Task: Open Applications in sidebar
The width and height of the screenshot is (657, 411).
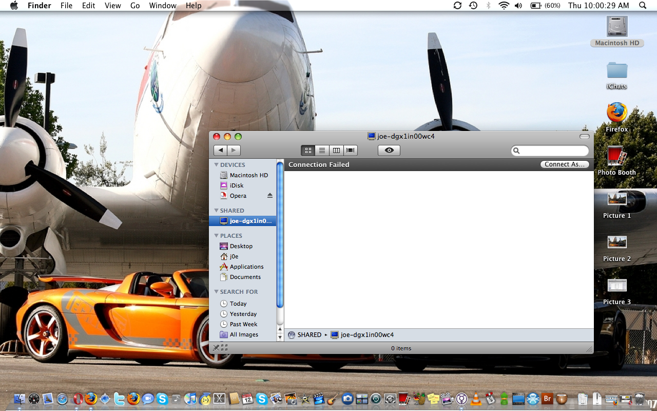Action: [243, 267]
